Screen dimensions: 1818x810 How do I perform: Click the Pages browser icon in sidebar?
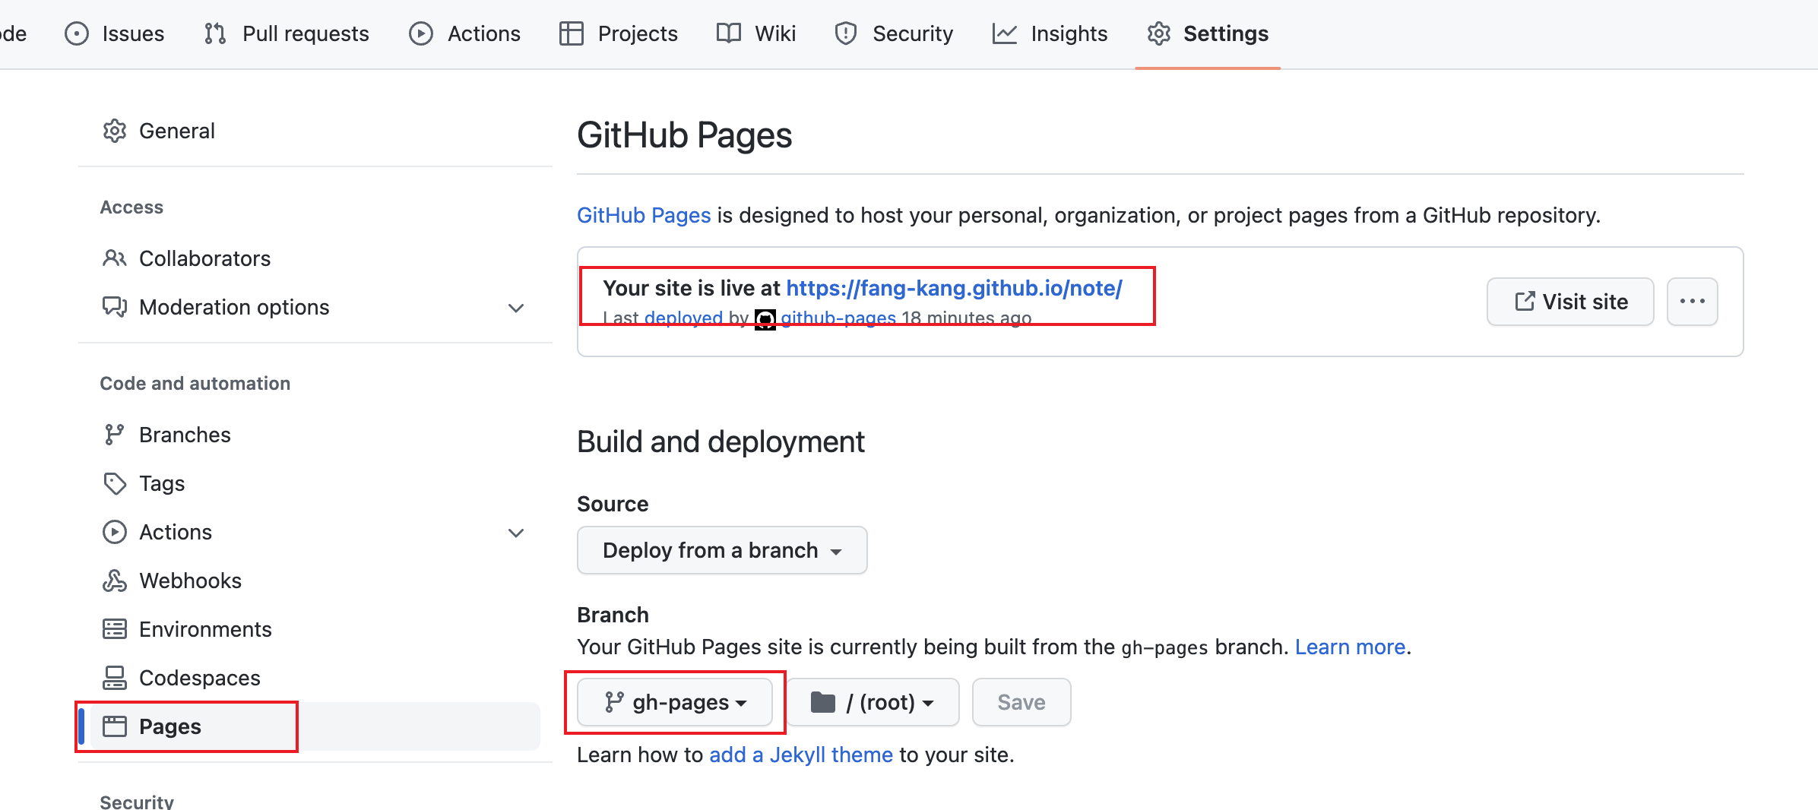pyautogui.click(x=115, y=726)
